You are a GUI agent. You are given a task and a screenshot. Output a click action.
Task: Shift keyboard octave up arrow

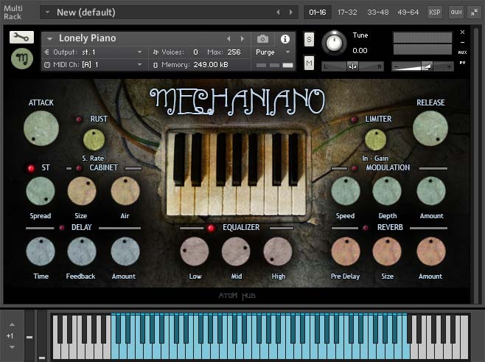pos(12,324)
